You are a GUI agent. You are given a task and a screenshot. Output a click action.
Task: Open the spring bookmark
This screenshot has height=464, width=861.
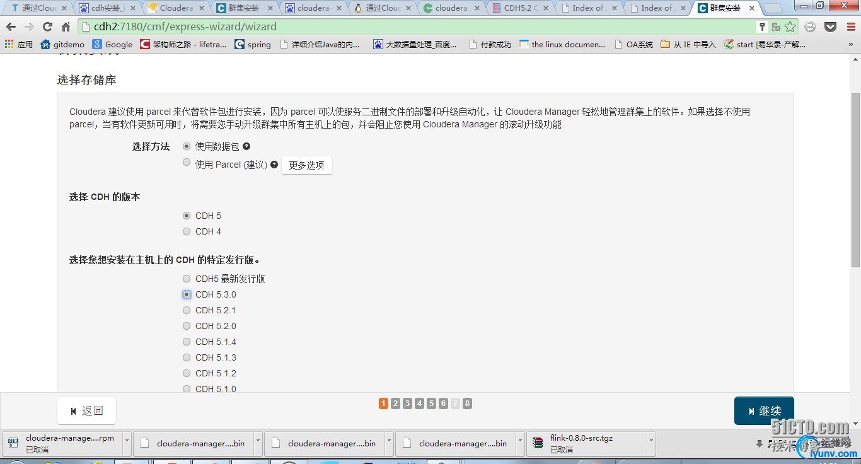[253, 44]
